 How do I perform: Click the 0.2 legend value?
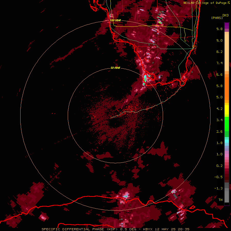click(x=219, y=166)
